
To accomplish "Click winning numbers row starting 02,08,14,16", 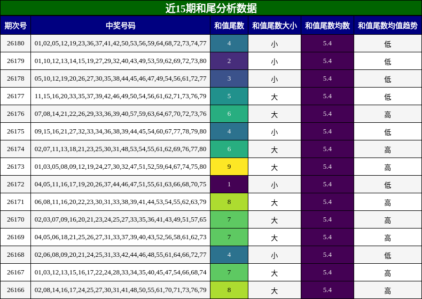I will coord(121,290).
